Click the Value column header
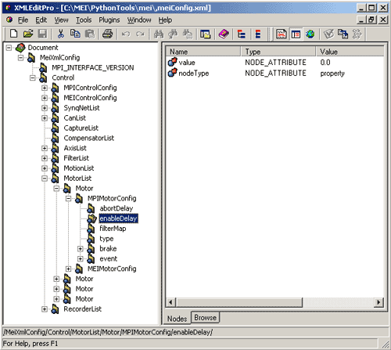This screenshot has height=350, width=391. [350, 52]
